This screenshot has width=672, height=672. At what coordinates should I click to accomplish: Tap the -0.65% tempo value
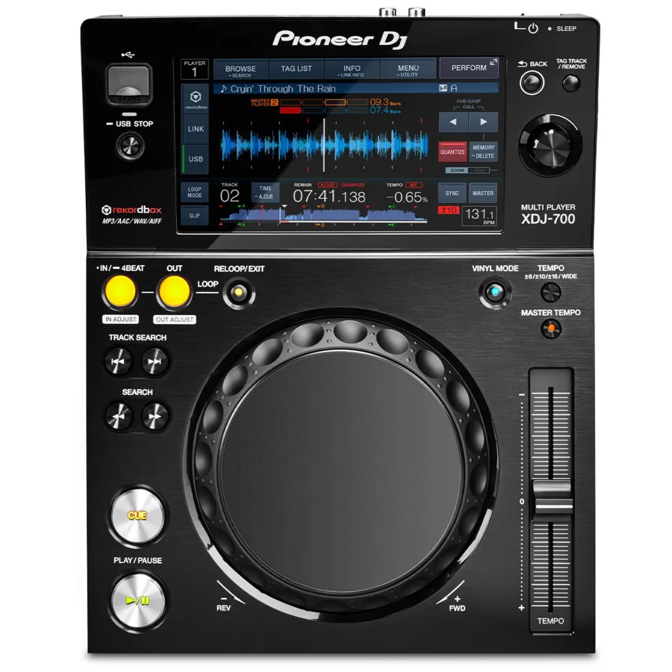(407, 197)
